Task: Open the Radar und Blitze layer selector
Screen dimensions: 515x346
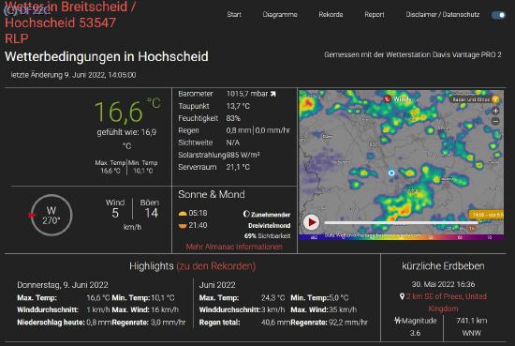Action: pos(476,99)
